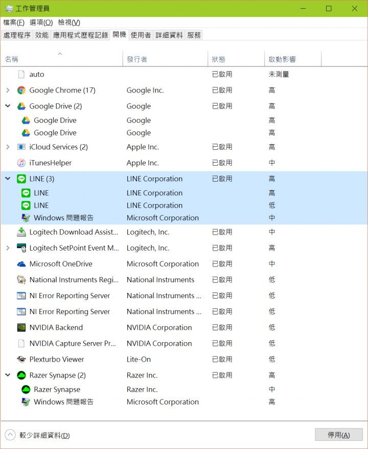Screen dimensions: 368x449
Task: Click the Logitech Download Assistant icon
Action: pyautogui.click(x=21, y=232)
